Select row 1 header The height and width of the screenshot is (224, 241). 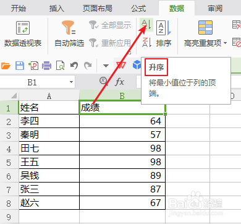9,108
